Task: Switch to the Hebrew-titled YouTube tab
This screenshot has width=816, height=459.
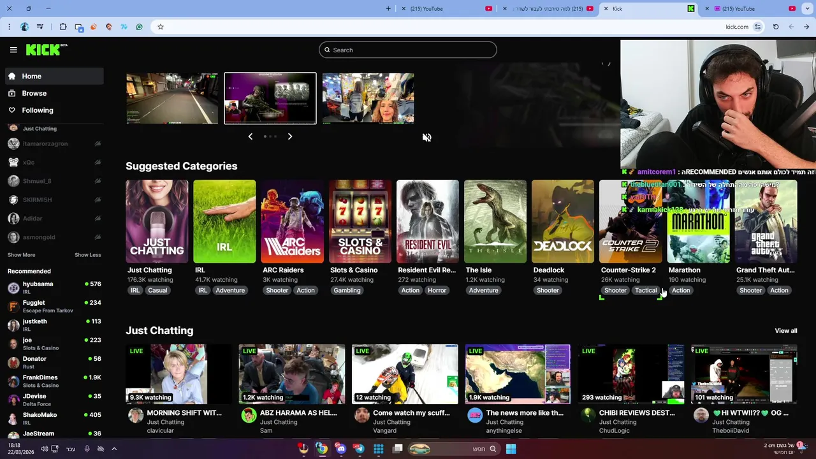Action: (548, 8)
